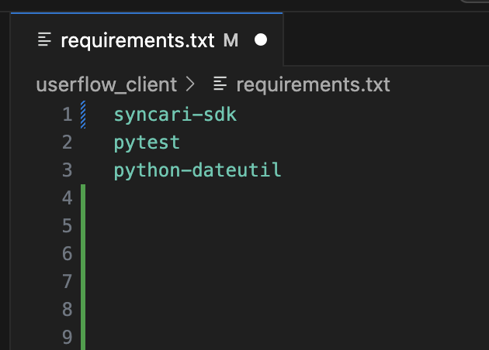Image resolution: width=489 pixels, height=350 pixels.
Task: Click the unsaved dot on the requirements.txt tab
Action: pos(261,39)
